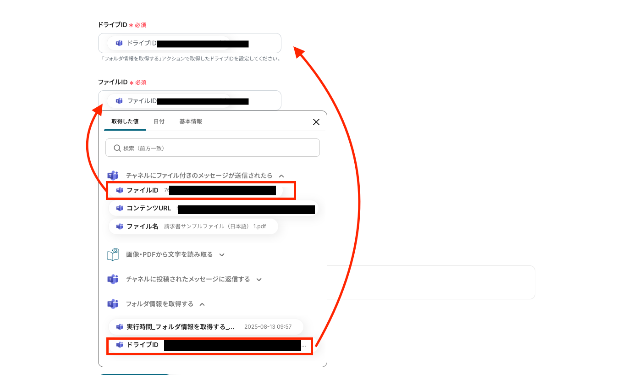The image size is (638, 375).
Task: Click the Teams icon beside チャネルに投稿されたメッセージに返信する
Action: (x=113, y=279)
